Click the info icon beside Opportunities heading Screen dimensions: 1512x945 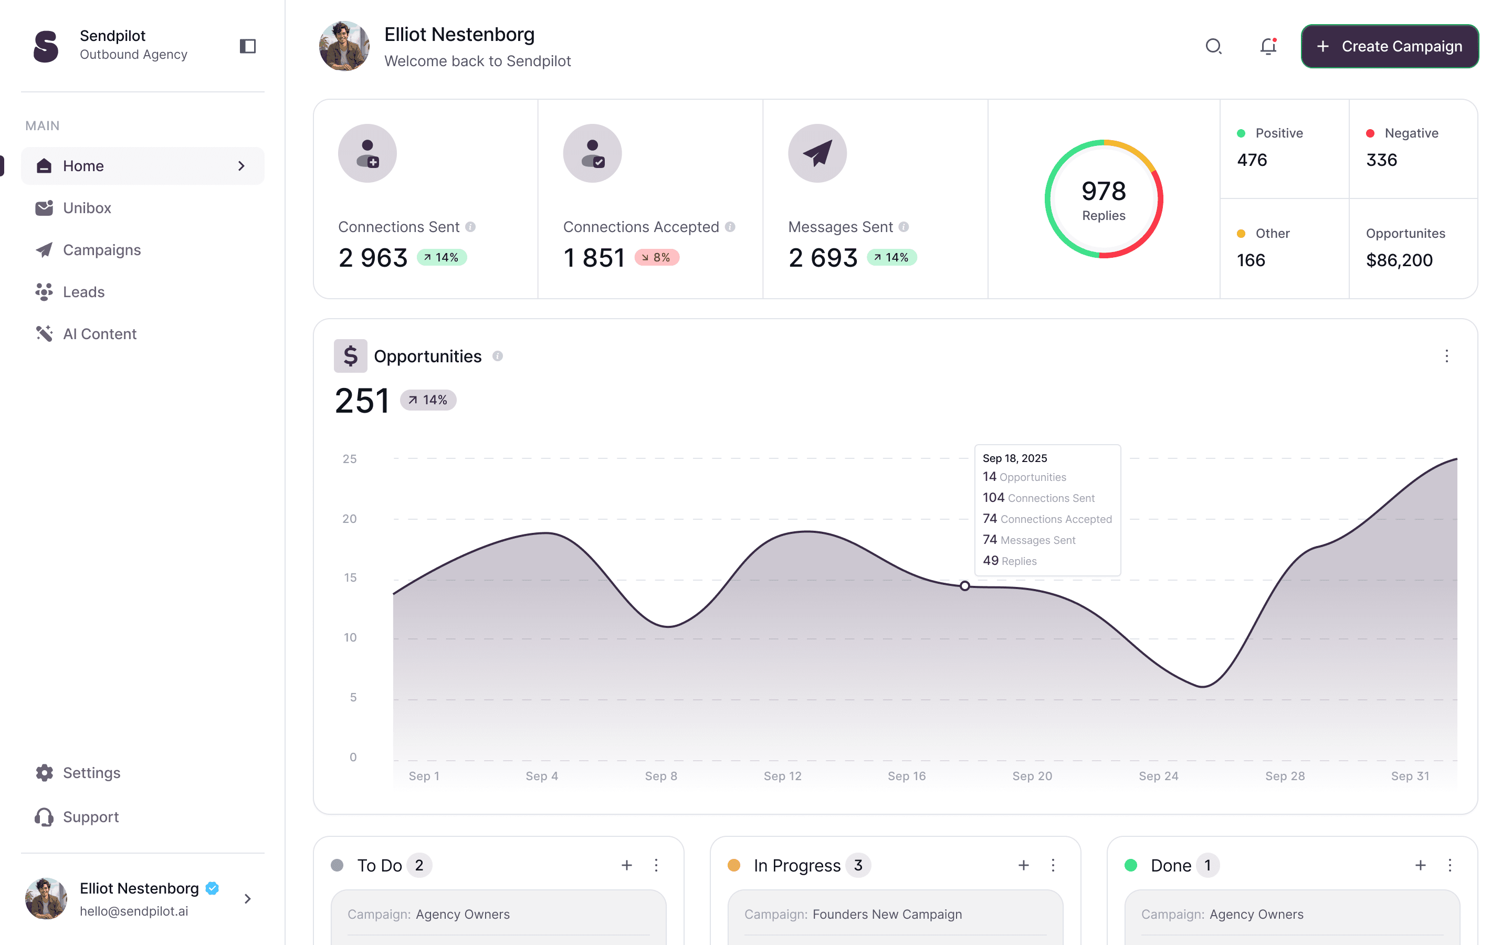(497, 356)
